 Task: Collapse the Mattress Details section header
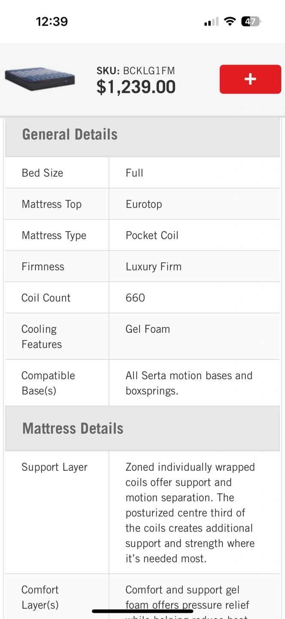coord(142,429)
